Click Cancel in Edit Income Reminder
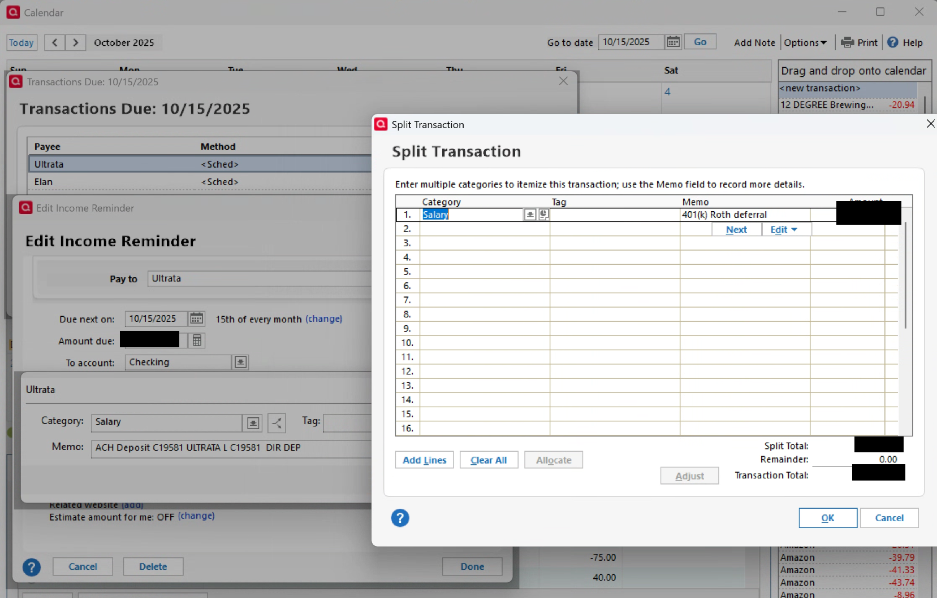Image resolution: width=937 pixels, height=598 pixels. (83, 566)
